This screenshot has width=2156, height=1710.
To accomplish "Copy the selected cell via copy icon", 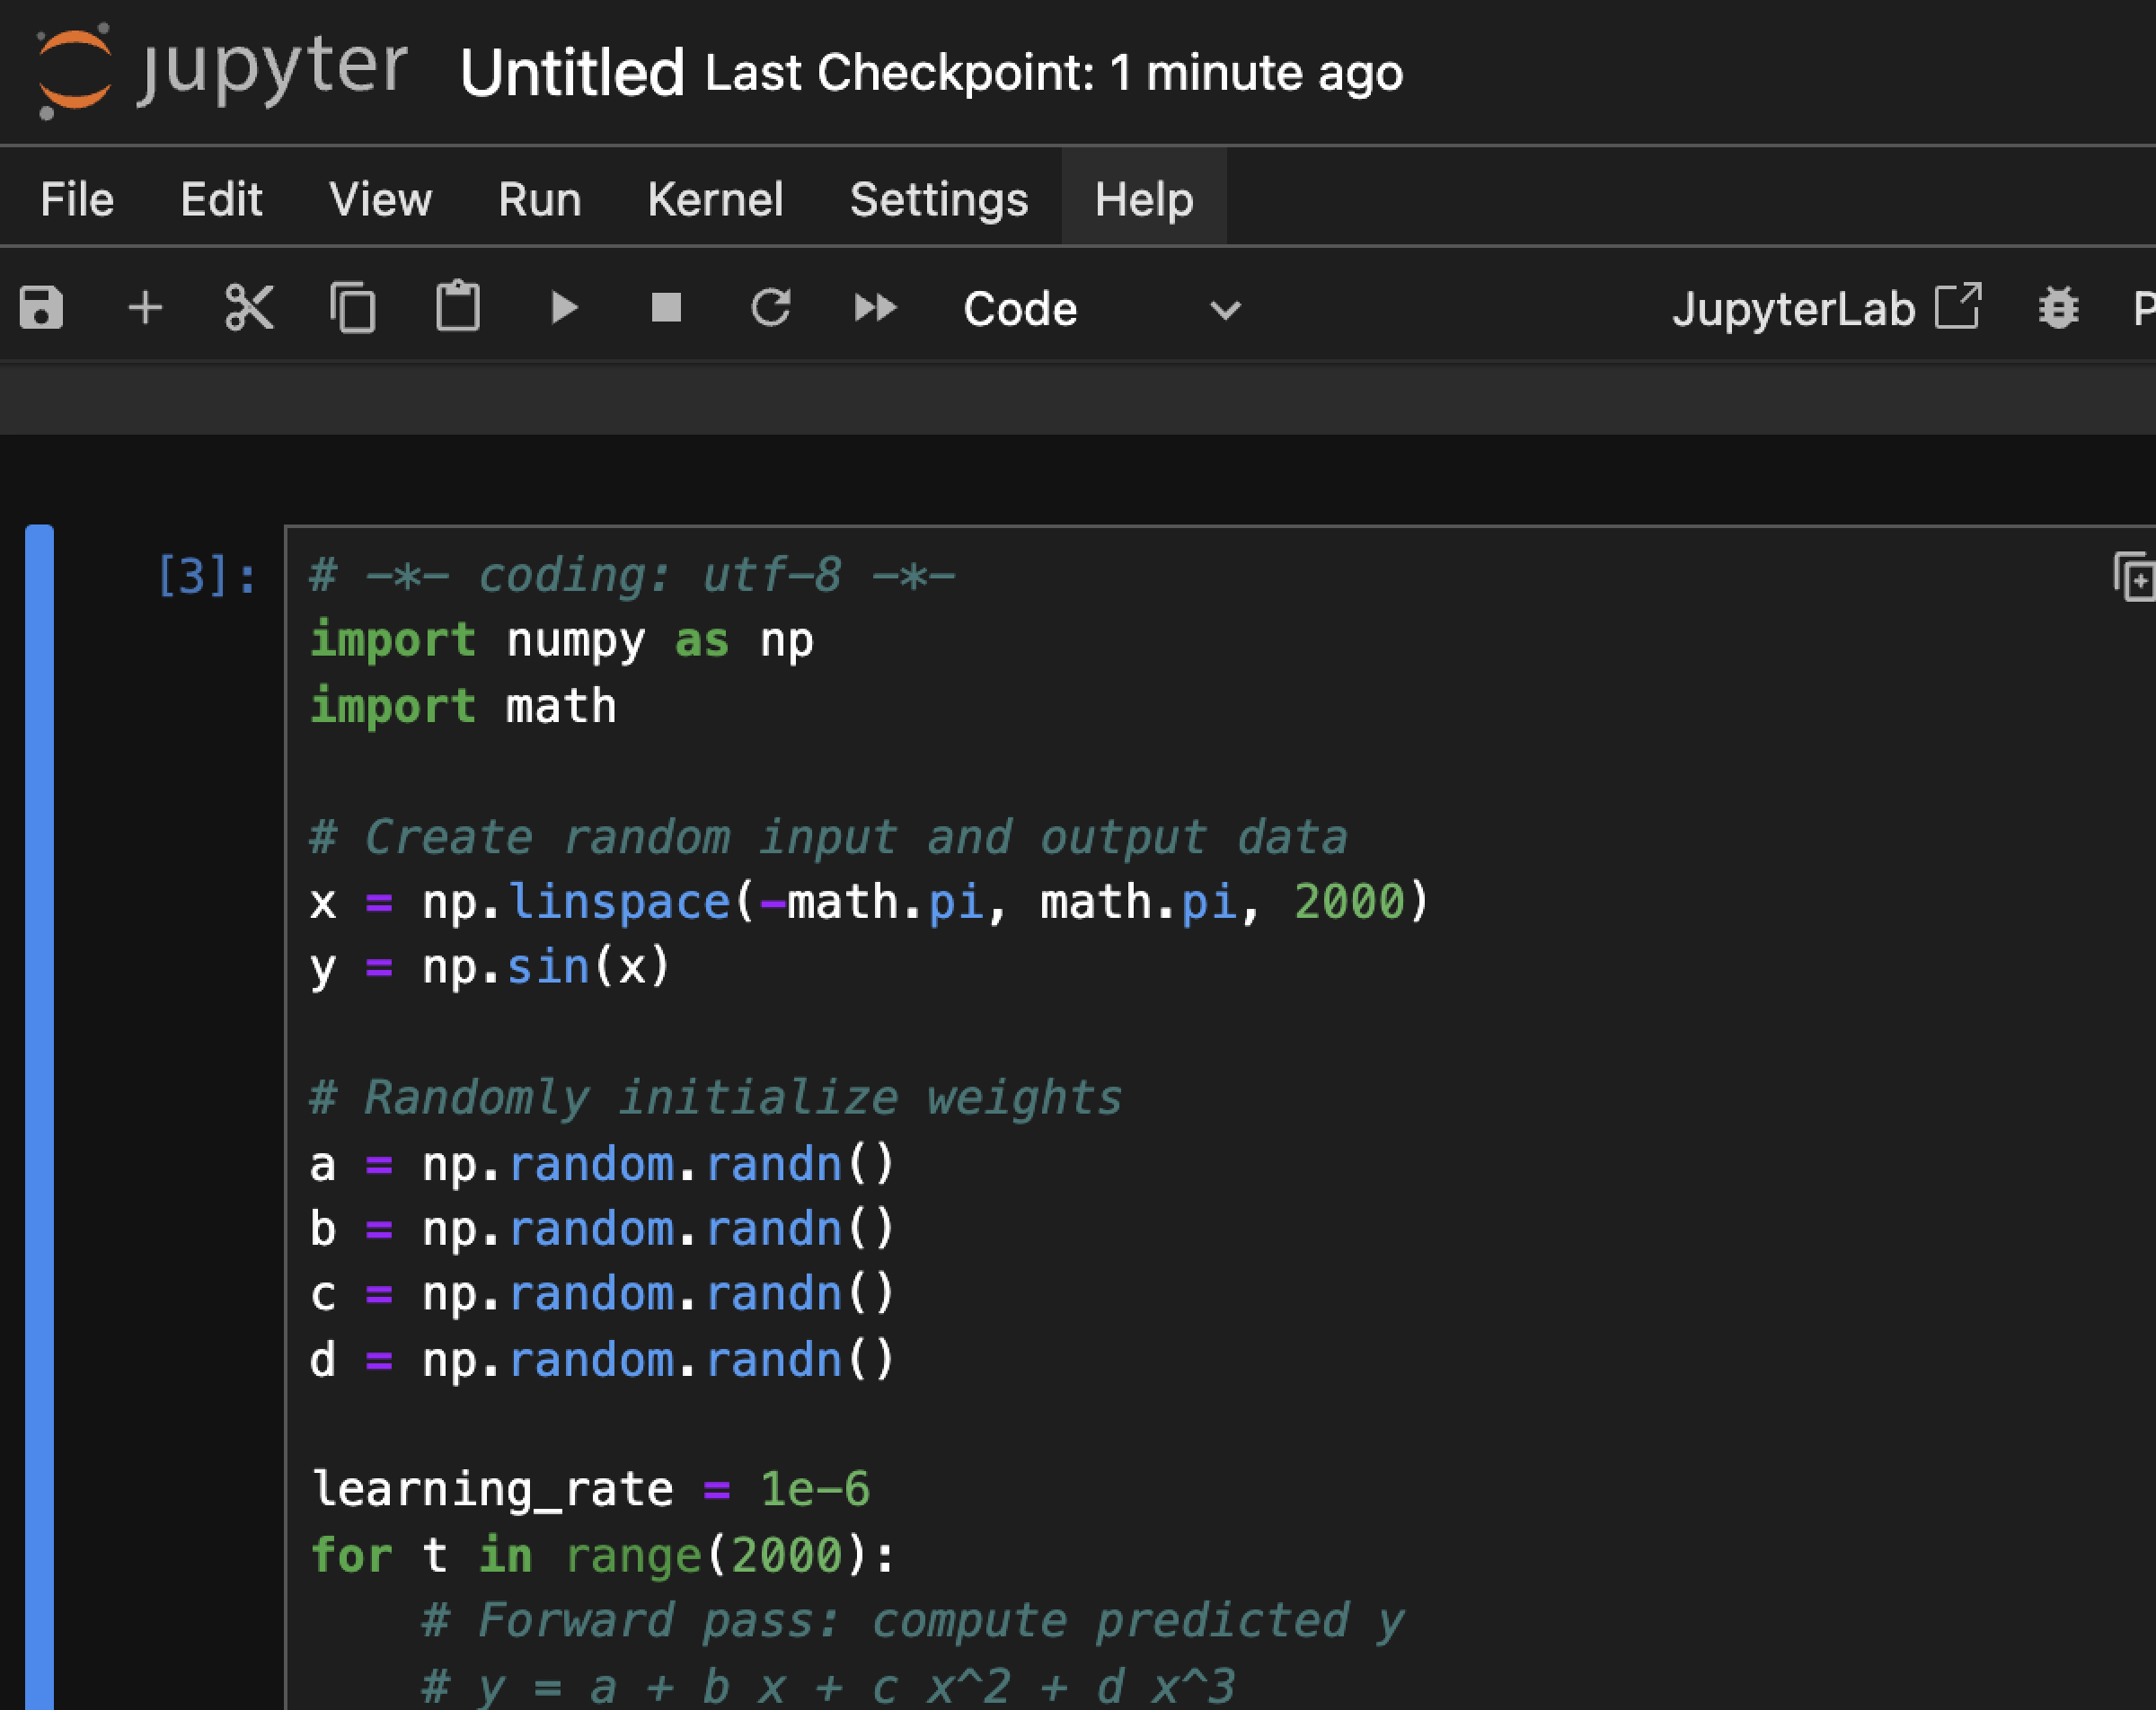I will [355, 308].
